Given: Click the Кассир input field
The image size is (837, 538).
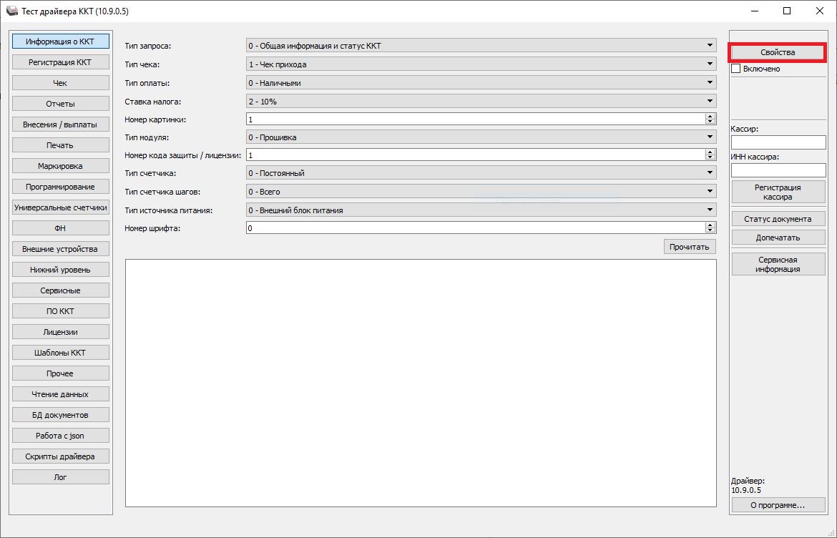Looking at the screenshot, I should (x=778, y=142).
